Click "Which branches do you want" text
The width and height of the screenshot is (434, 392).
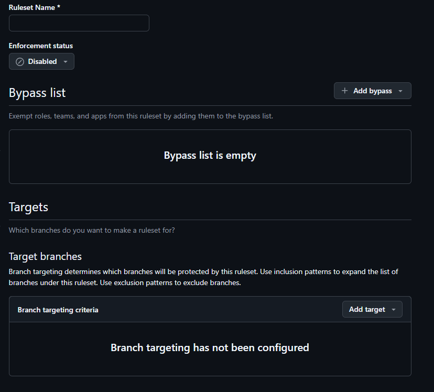pos(92,230)
